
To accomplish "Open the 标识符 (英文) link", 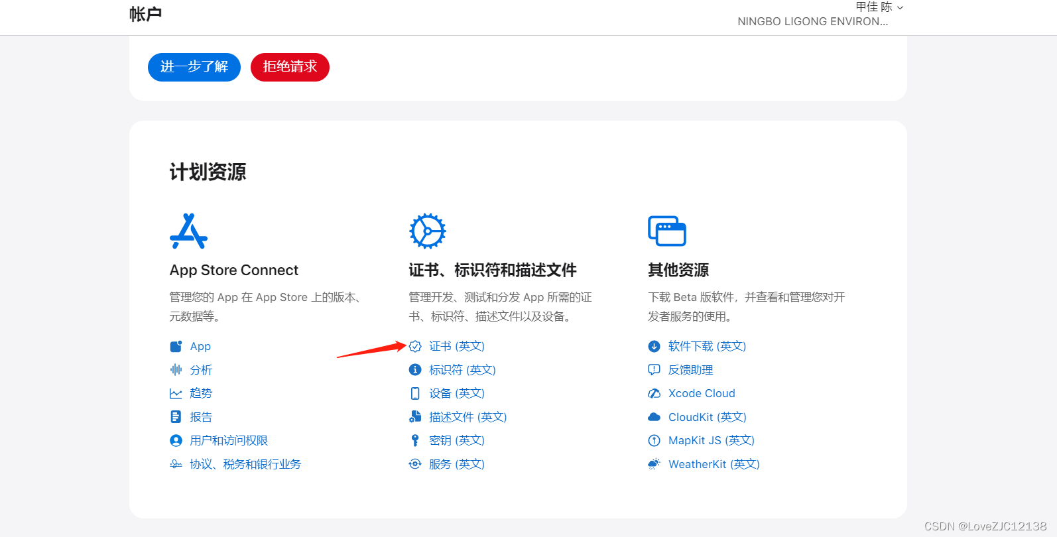I will 462,370.
